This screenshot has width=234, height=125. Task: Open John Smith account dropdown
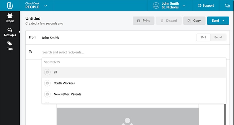(x=184, y=6)
